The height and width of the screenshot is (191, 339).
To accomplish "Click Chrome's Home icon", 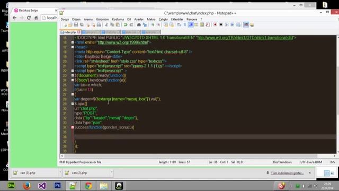I will (36, 18).
